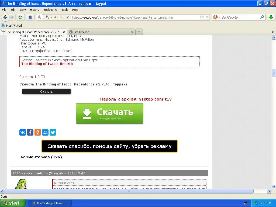Click the keyboard icon in system tray

click(246, 203)
